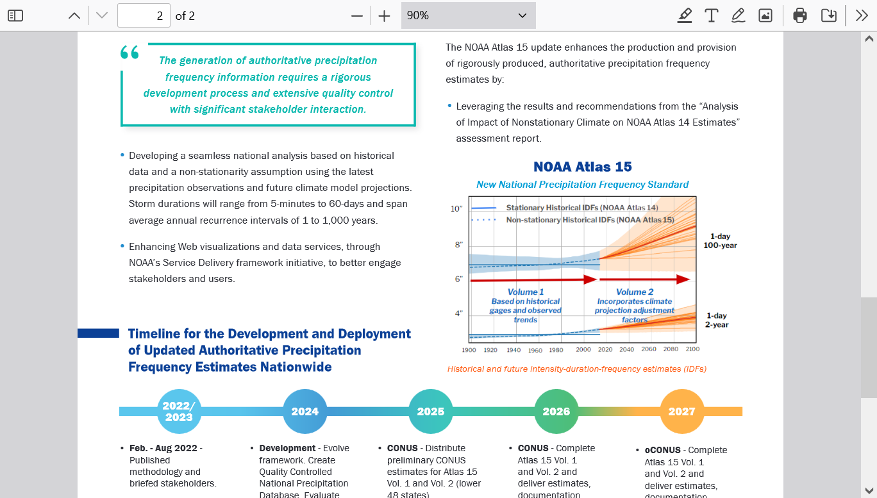The width and height of the screenshot is (877, 498).
Task: Toggle the sidebar panel
Action: pos(15,15)
